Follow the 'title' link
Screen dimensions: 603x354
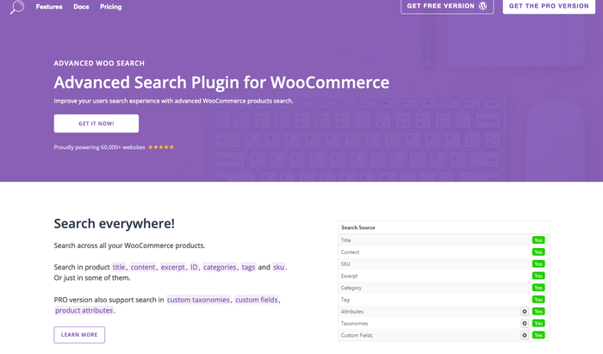pos(119,267)
